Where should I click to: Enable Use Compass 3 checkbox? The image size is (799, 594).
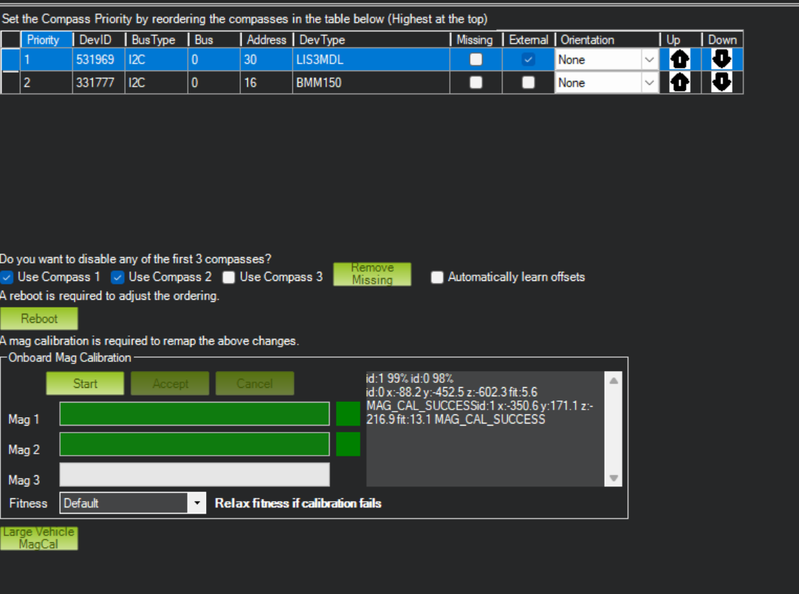point(228,277)
